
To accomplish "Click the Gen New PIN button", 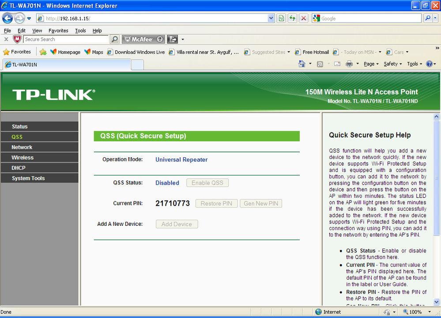I will click(x=261, y=204).
